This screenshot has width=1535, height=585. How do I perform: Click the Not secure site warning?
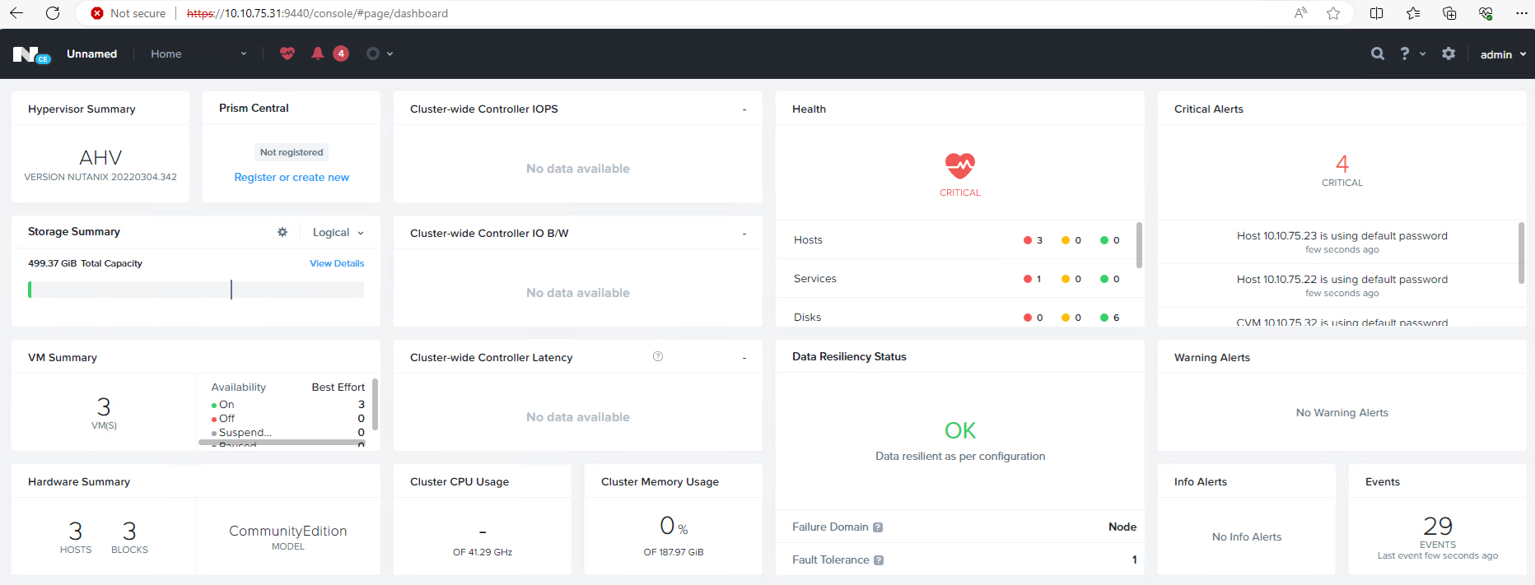click(x=128, y=13)
